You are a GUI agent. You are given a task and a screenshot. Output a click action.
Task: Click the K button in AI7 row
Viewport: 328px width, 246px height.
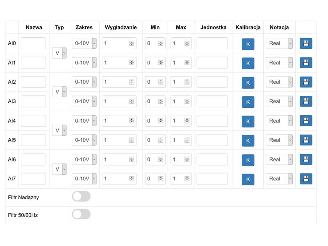pyautogui.click(x=248, y=179)
